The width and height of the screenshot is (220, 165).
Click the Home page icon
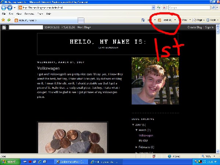(143, 20)
